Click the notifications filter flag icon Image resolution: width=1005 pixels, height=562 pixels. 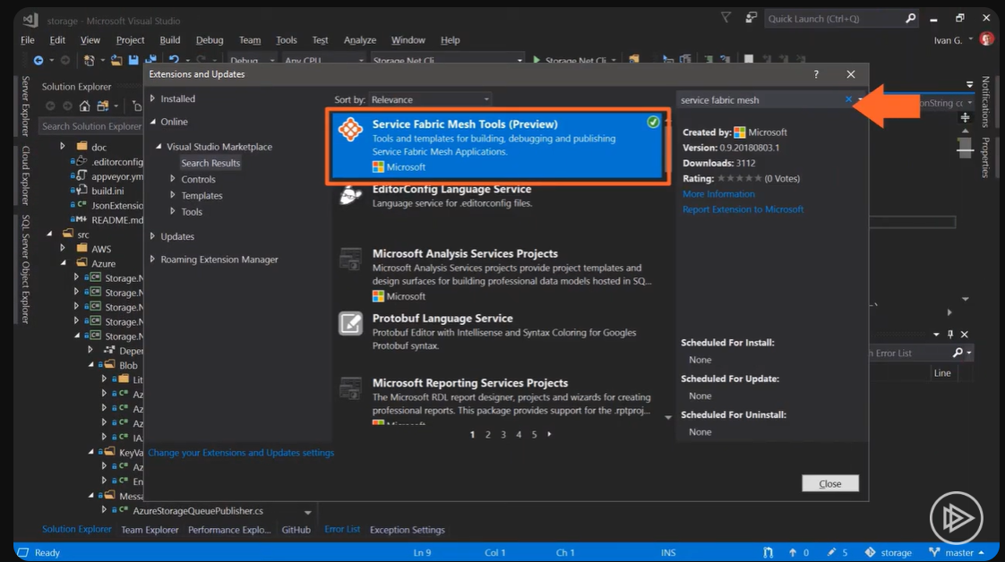tap(726, 18)
